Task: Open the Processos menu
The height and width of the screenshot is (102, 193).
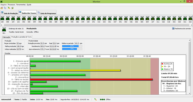Action: click(x=12, y=5)
